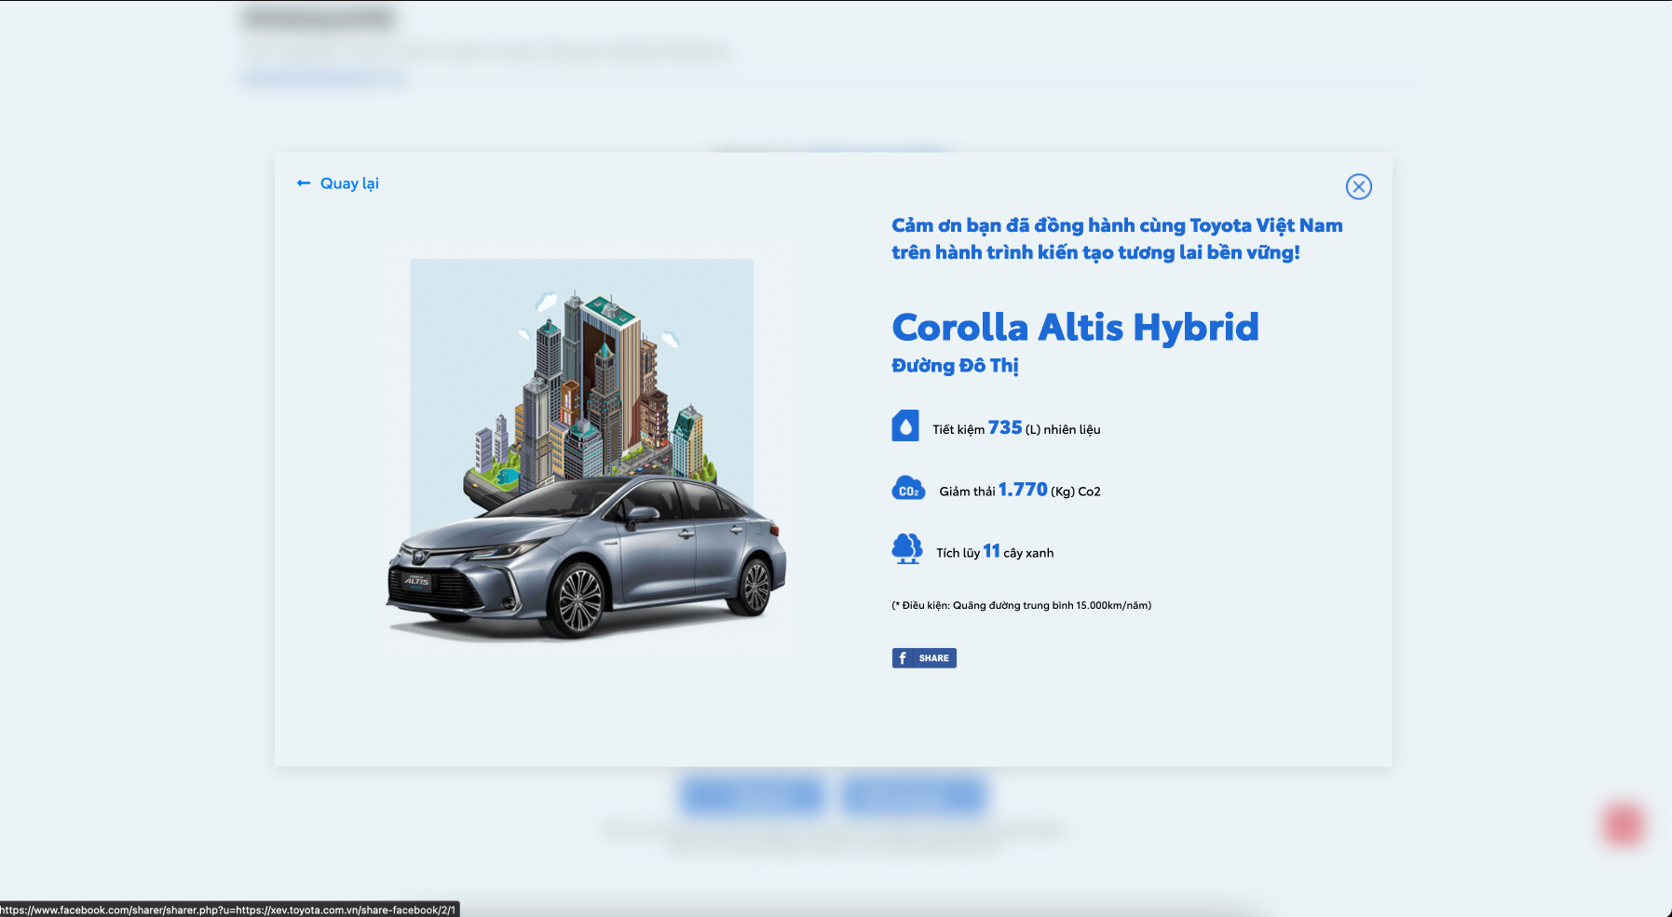The image size is (1672, 917).
Task: Click the 11 cây xanh trees value
Action: click(992, 551)
